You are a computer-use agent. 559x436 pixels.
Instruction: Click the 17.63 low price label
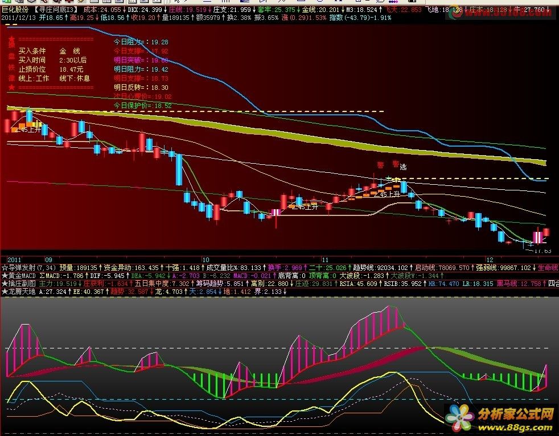[542, 251]
